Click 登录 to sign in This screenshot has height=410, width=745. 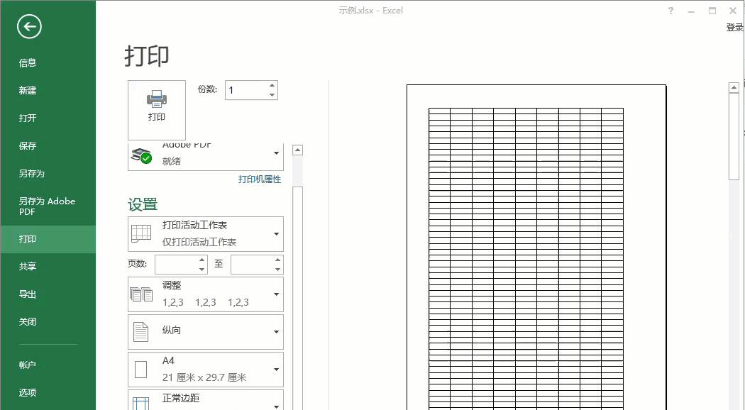coord(734,28)
